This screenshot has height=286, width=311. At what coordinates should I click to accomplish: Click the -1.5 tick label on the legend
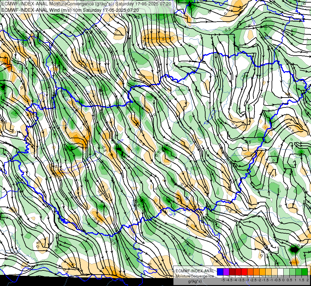(x=265, y=280)
